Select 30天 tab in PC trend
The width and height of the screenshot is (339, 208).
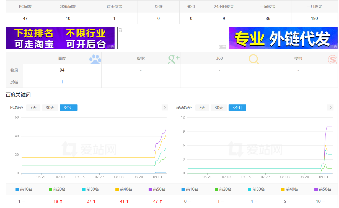point(50,107)
